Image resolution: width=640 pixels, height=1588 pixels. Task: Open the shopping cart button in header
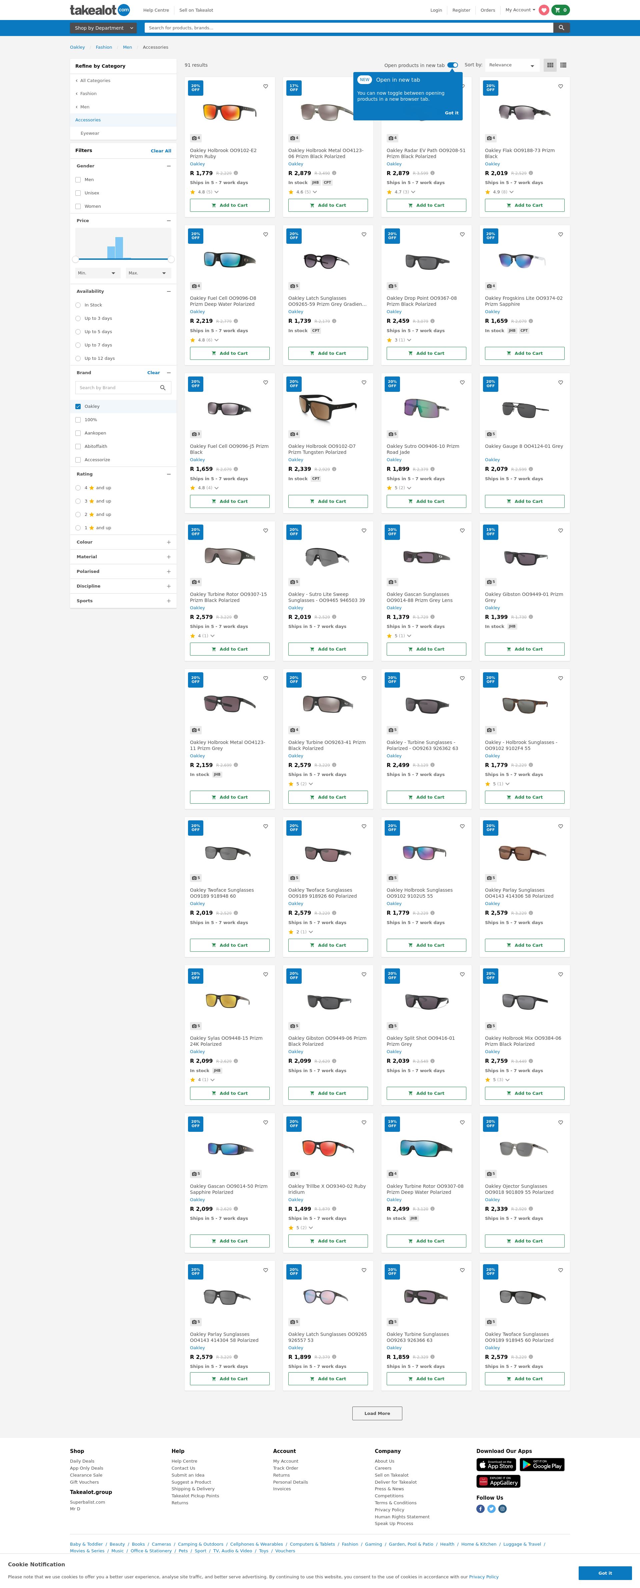pyautogui.click(x=561, y=10)
